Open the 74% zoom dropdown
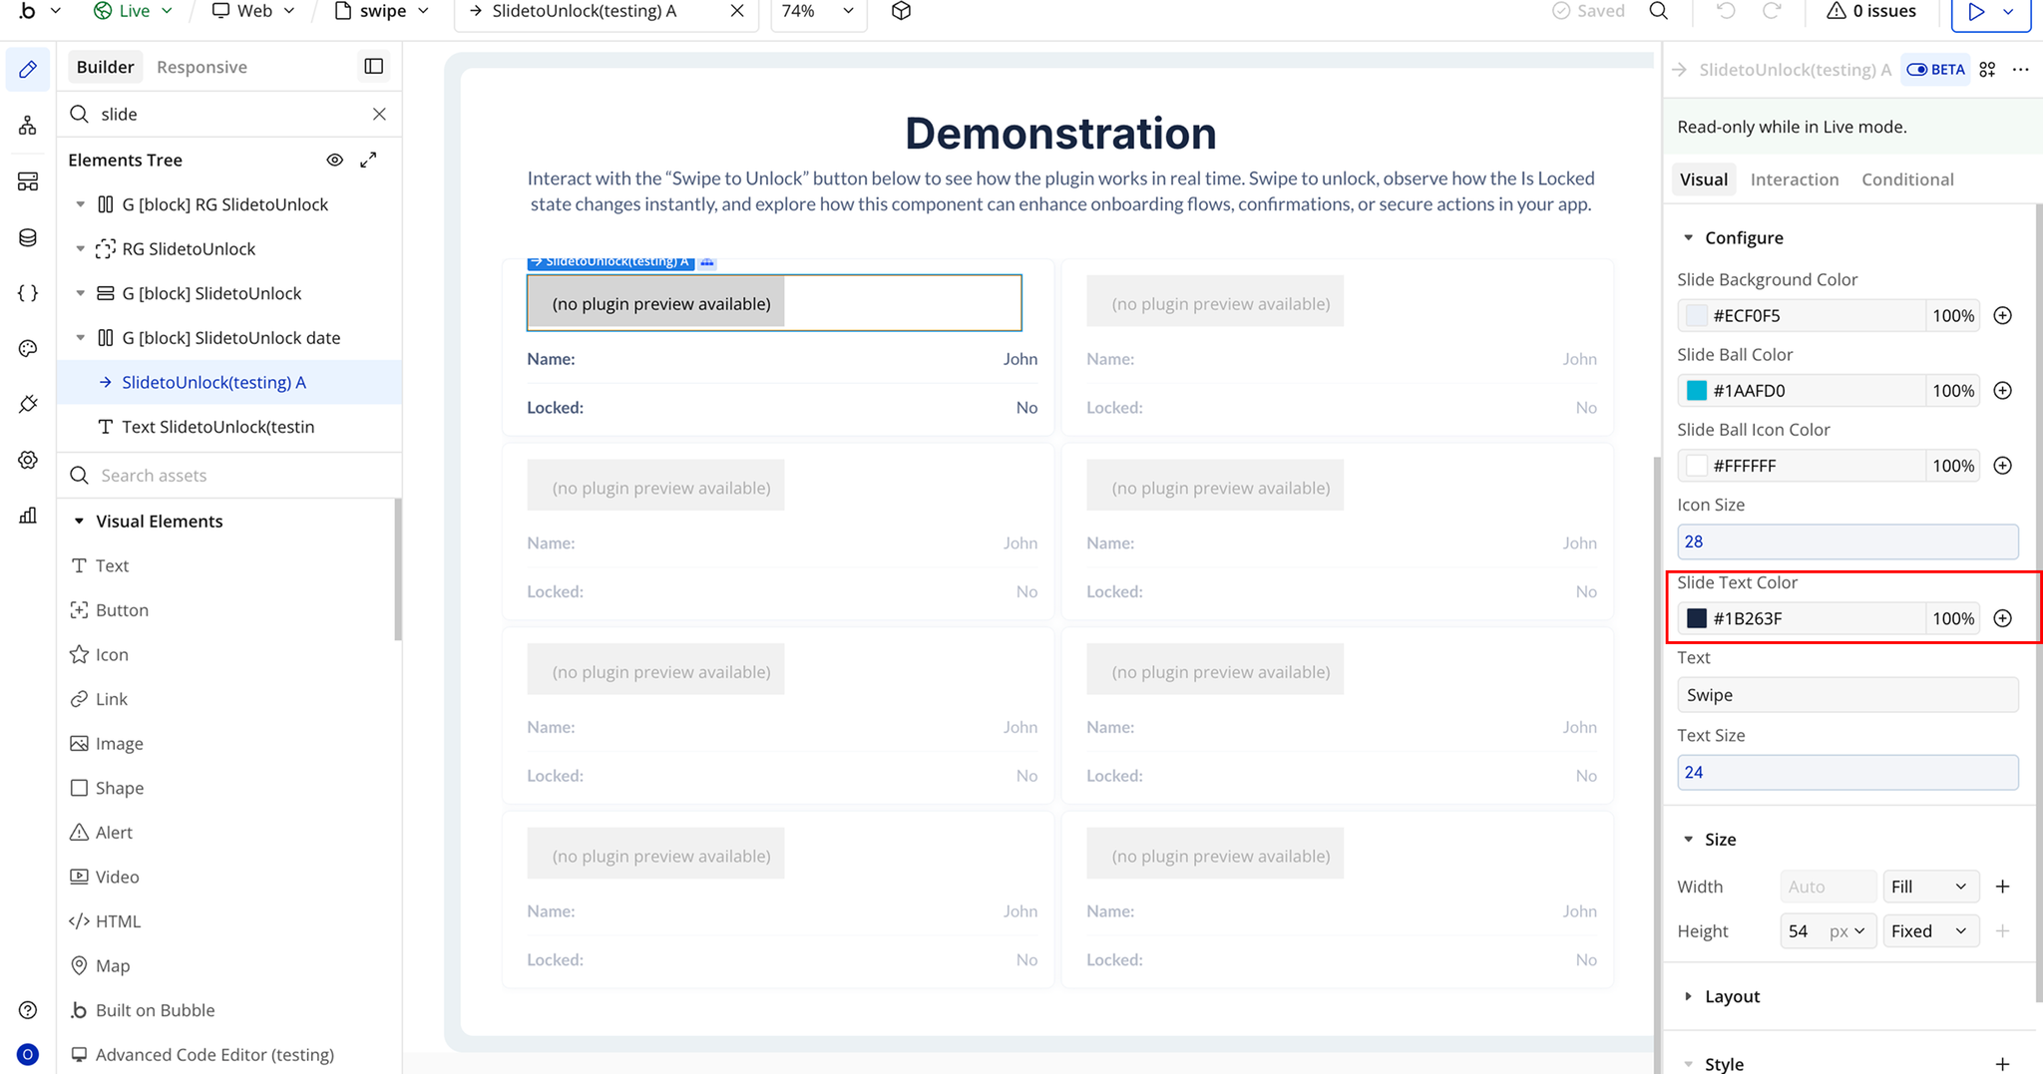The height and width of the screenshot is (1074, 2043). 818,11
